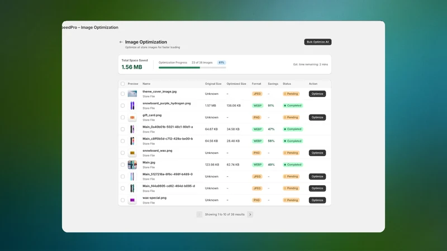Select the snowboard_wax.png checkbox
The height and width of the screenshot is (251, 447).
[x=122, y=153]
